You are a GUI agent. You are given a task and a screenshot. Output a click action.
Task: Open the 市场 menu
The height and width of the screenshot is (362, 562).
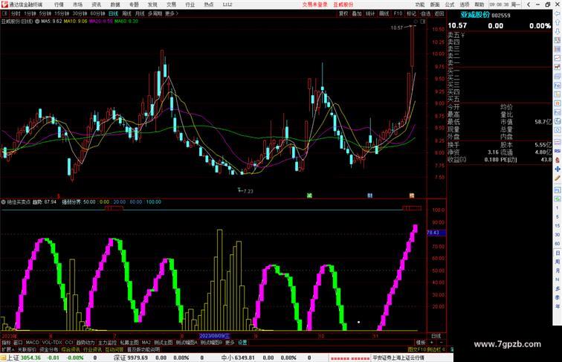tap(77, 4)
